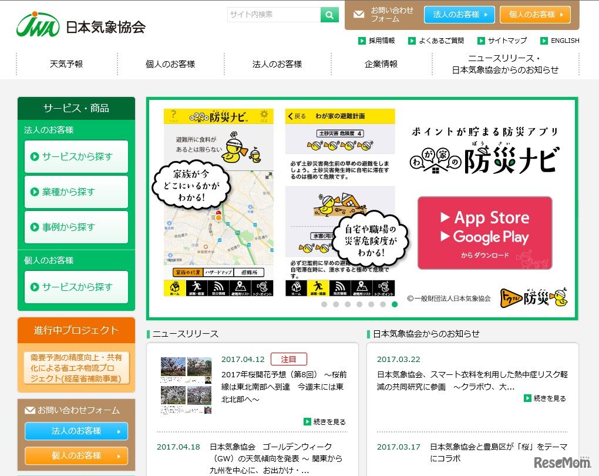This screenshot has height=476, width=599.
Task: Click the サービスから探す button under 法人のお客様
Action: (x=76, y=157)
